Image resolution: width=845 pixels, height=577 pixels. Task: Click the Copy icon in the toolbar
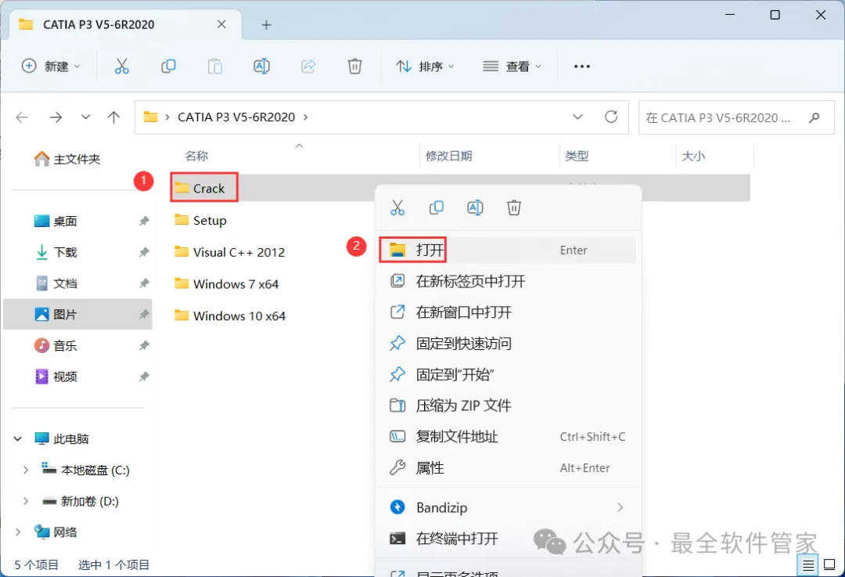[168, 67]
